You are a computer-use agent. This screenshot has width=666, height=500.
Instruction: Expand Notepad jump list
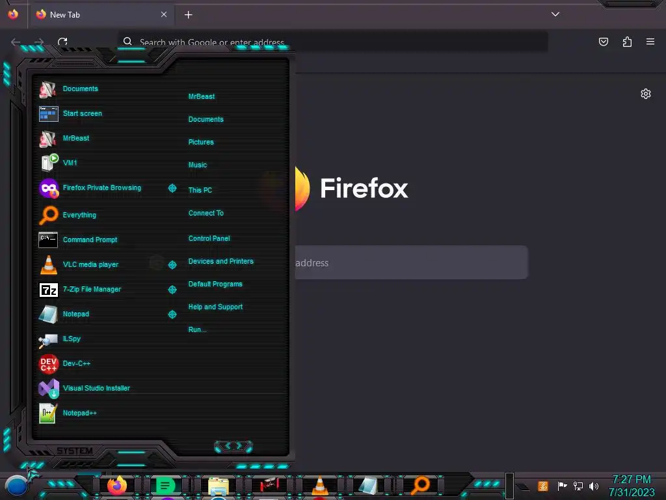[x=172, y=314]
